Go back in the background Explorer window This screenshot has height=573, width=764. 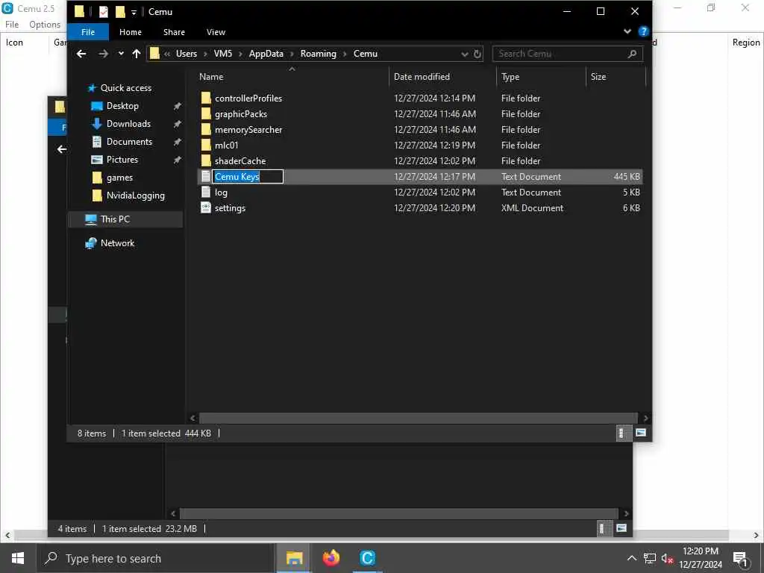click(62, 149)
